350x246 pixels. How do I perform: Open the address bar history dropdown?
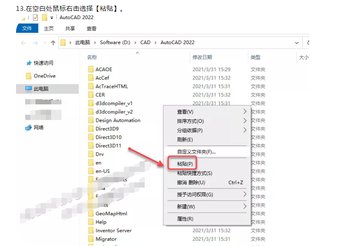297,43
